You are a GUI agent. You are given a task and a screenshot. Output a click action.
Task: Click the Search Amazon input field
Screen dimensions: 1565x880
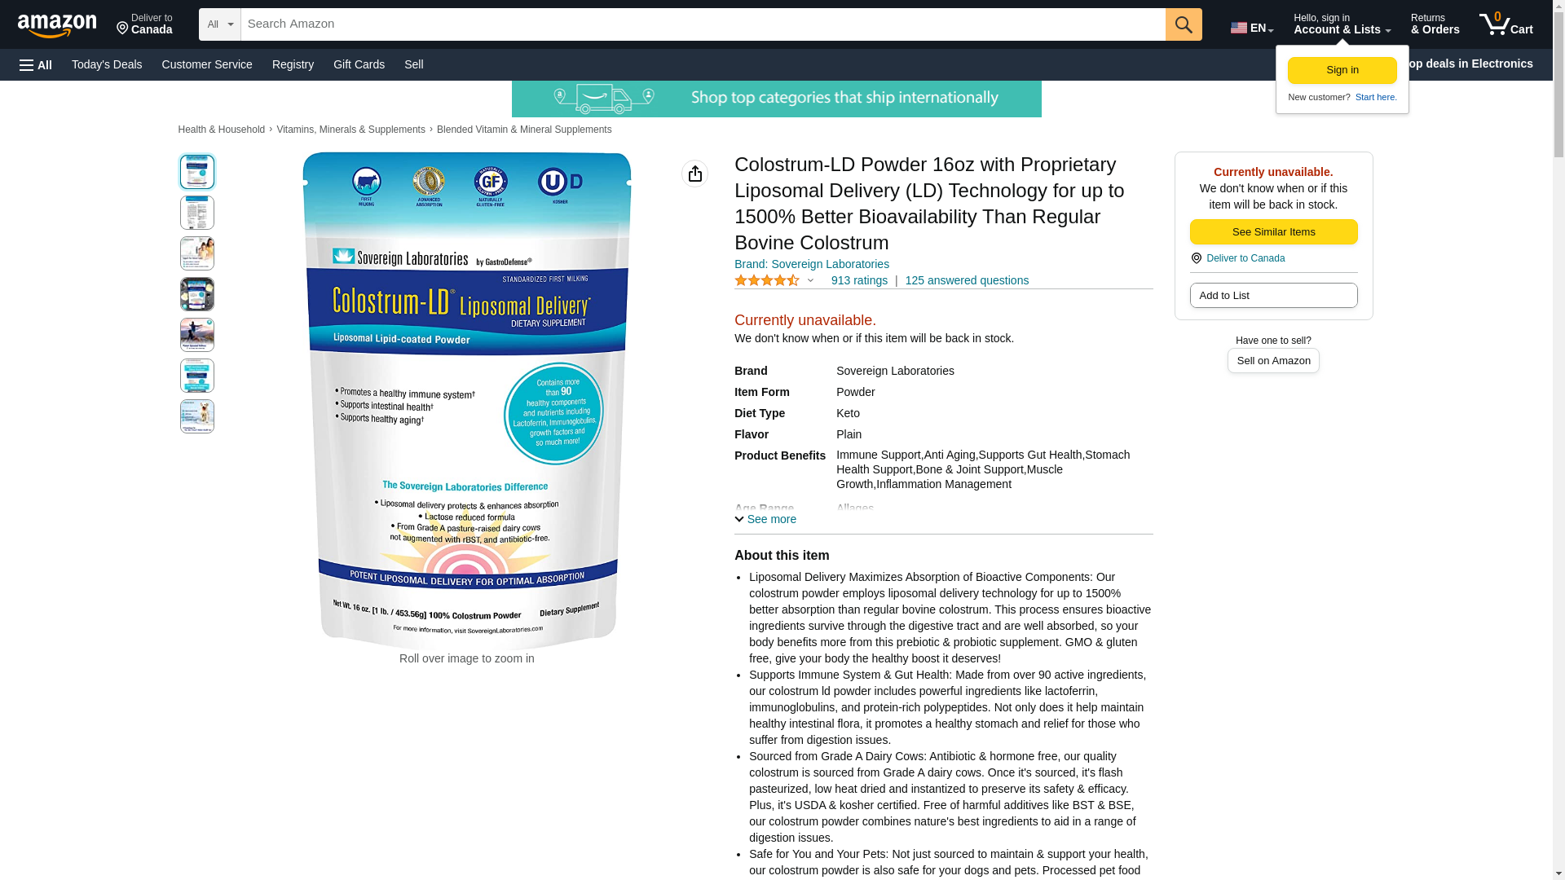click(x=703, y=24)
